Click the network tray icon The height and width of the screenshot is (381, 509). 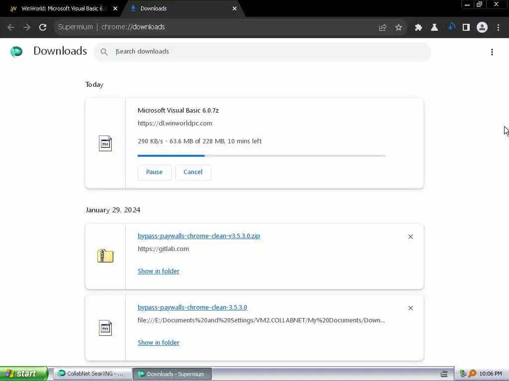[463, 374]
